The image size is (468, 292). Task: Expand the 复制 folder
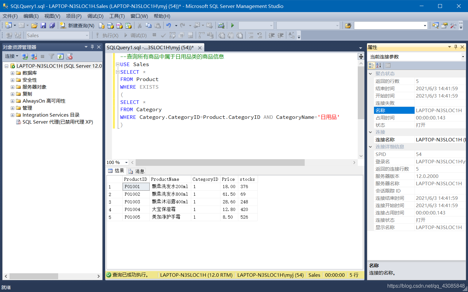pyautogui.click(x=13, y=94)
